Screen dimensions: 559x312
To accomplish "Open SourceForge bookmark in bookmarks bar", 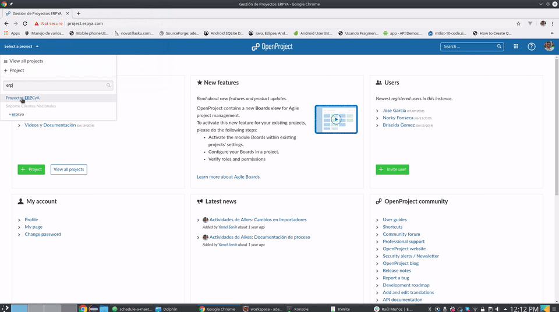I will [179, 33].
